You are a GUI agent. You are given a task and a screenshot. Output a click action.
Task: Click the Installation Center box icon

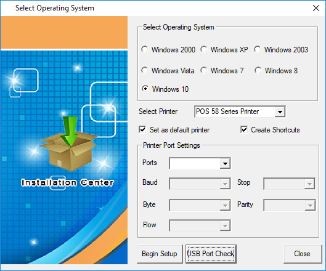(x=68, y=144)
